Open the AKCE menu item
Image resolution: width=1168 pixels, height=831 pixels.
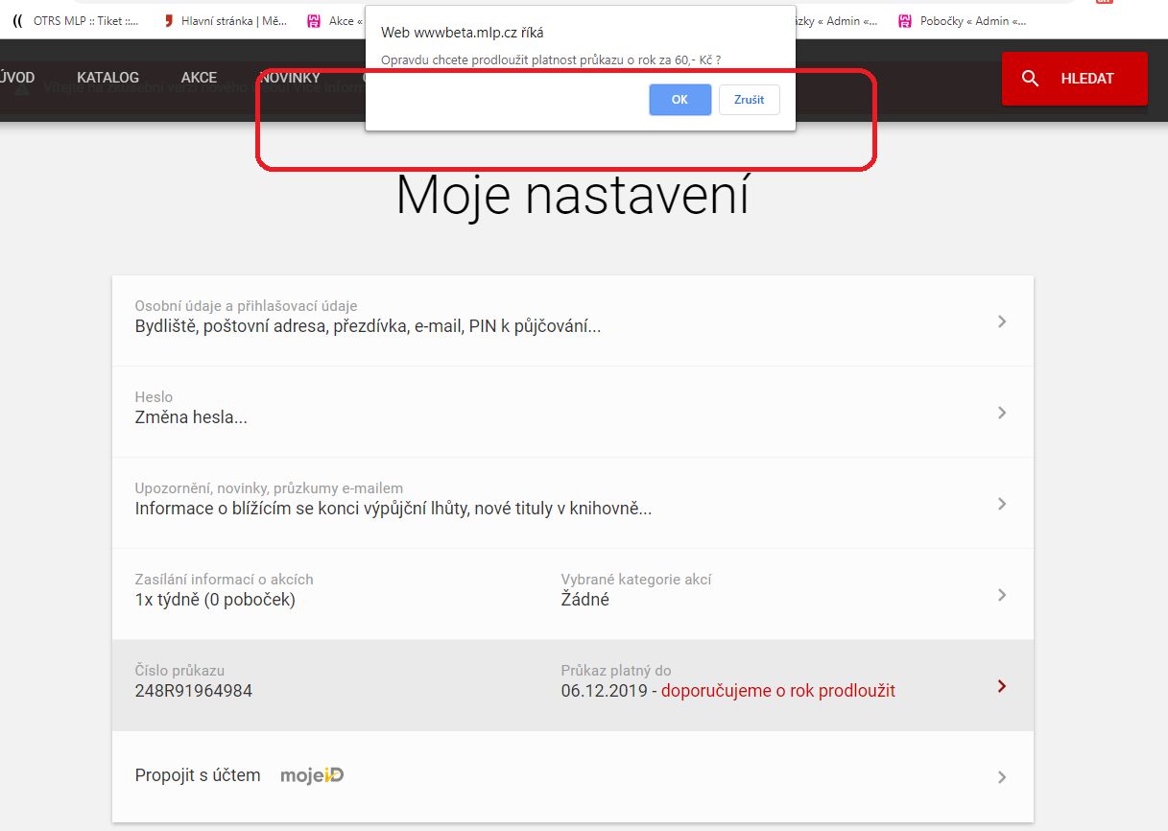pyautogui.click(x=199, y=78)
